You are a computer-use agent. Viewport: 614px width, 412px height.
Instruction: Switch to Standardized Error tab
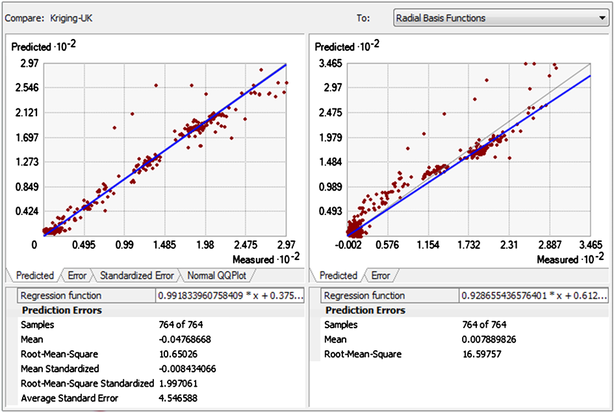coord(136,276)
